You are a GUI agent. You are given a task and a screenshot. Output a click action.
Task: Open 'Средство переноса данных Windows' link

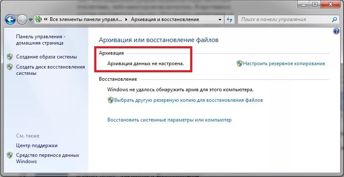point(48,159)
